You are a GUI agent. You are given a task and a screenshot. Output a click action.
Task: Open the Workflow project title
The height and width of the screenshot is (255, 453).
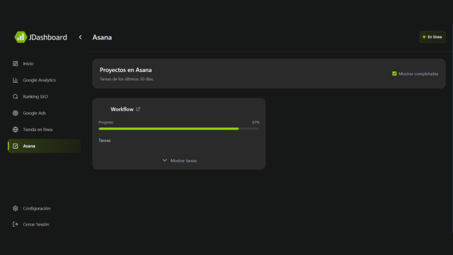pos(122,109)
